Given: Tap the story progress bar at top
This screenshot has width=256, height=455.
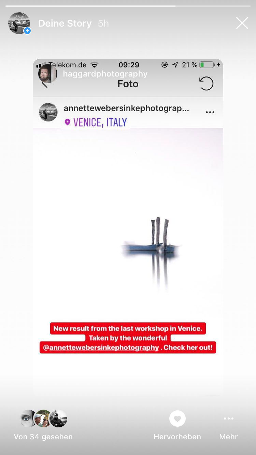Looking at the screenshot, I should click(128, 6).
